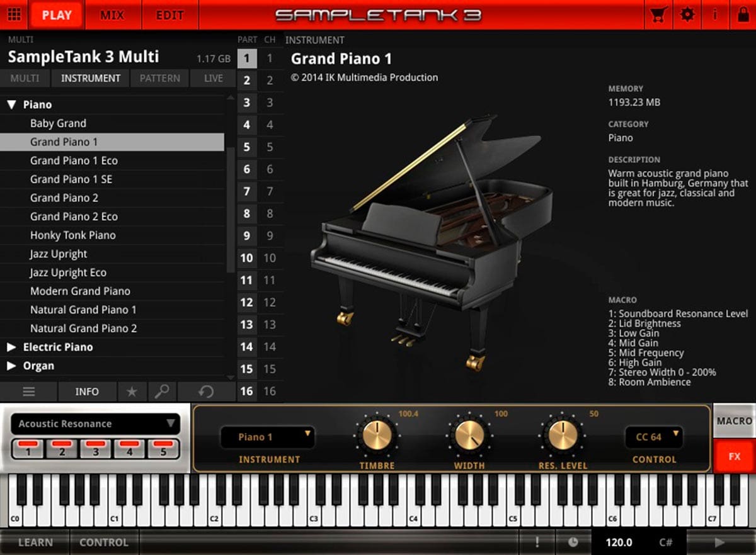This screenshot has width=756, height=555.
Task: Click the 120.0 tempo field
Action: tap(619, 542)
